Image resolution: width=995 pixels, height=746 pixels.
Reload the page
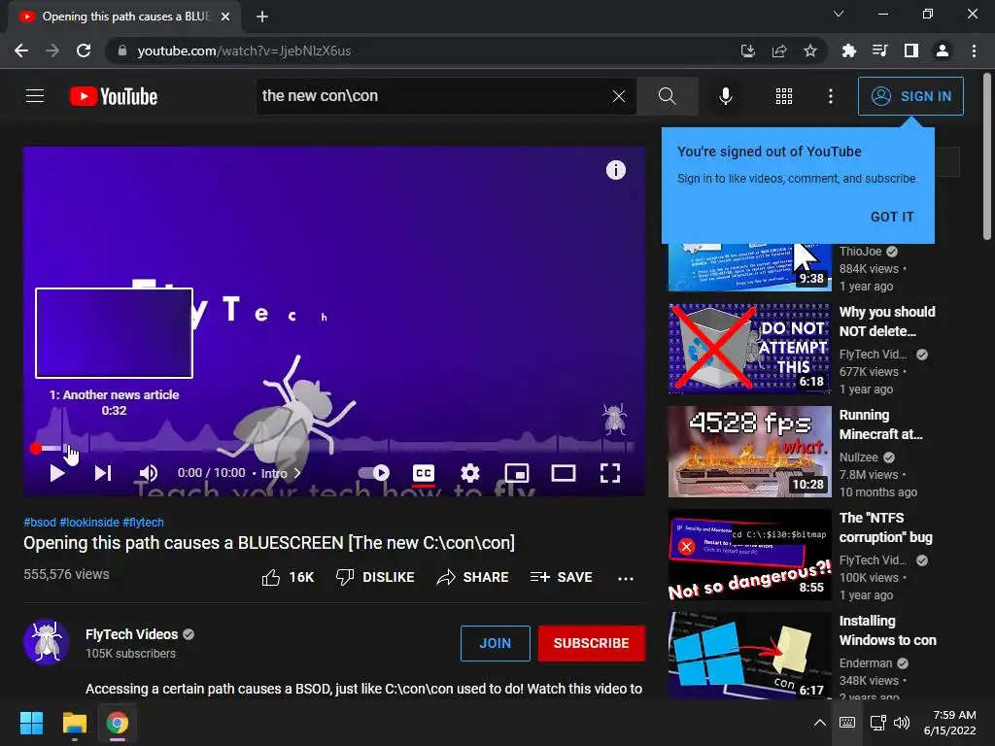pyautogui.click(x=84, y=51)
